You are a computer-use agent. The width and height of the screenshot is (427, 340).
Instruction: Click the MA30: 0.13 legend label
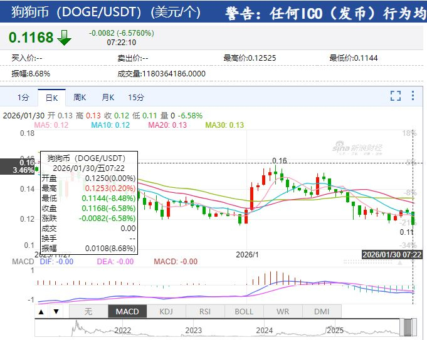click(224, 125)
